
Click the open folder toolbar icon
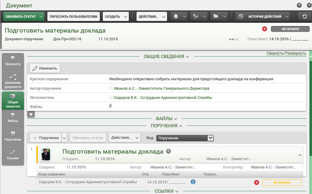[x=216, y=16]
